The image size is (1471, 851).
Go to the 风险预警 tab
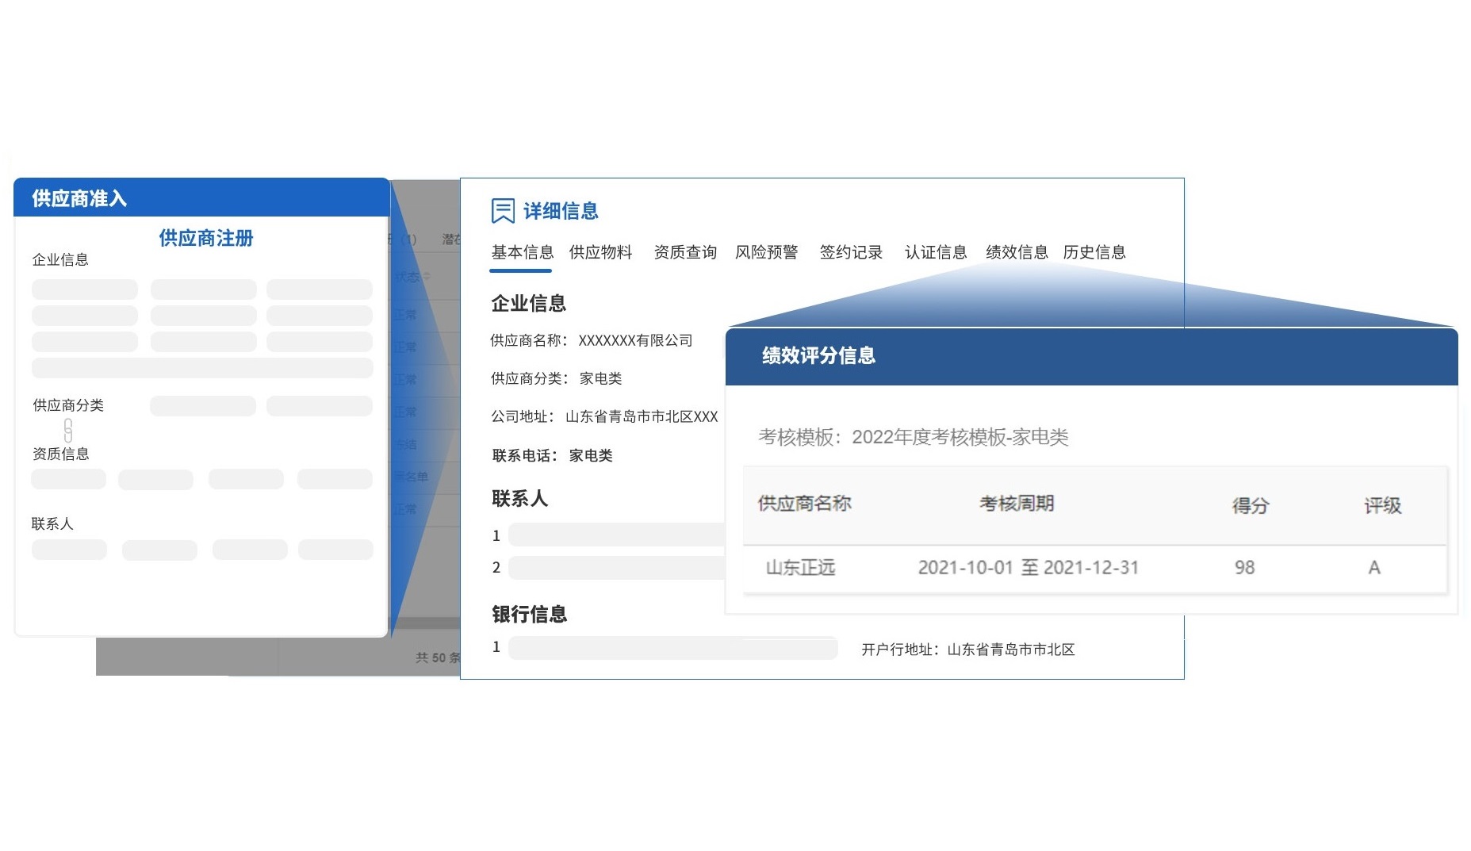tap(766, 252)
